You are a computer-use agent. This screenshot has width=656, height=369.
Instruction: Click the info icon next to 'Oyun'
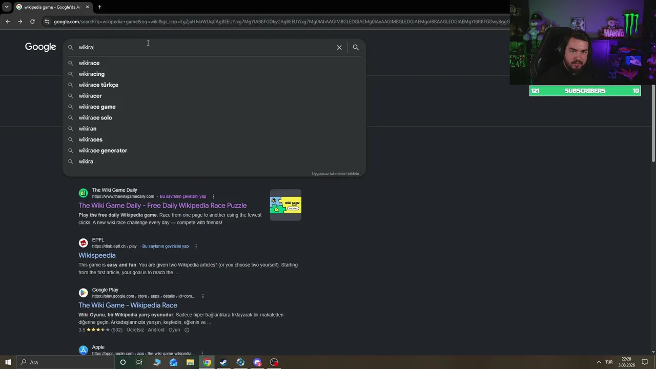tap(187, 330)
